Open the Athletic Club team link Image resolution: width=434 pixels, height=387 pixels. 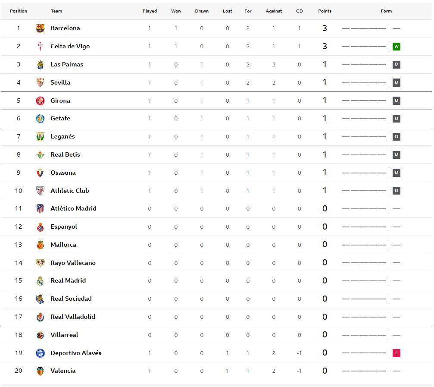pyautogui.click(x=70, y=191)
